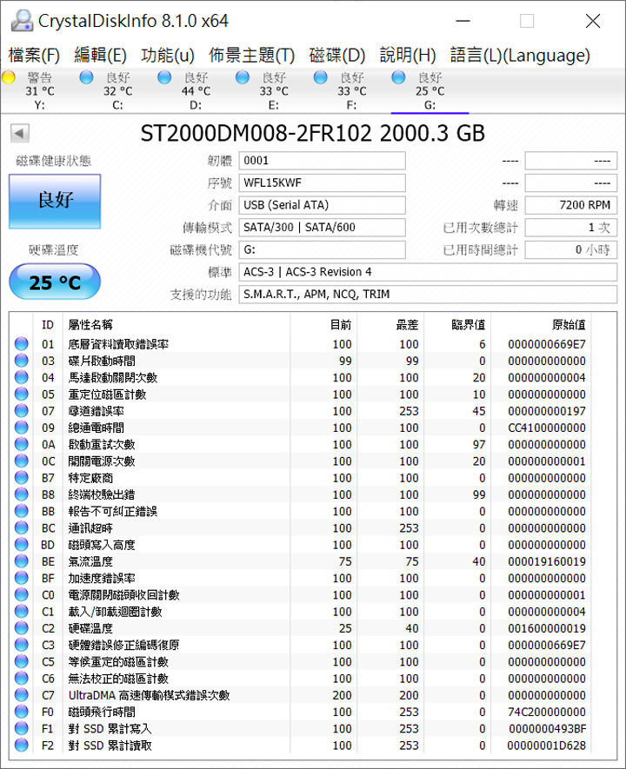626x769 pixels.
Task: Click the rotation rate field 7200 RPM
Action: [571, 205]
